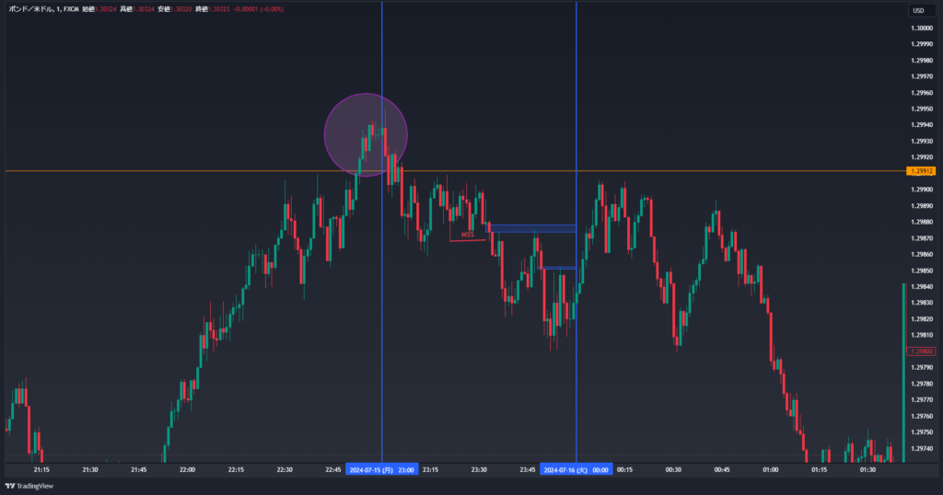The height and width of the screenshot is (495, 943).
Task: Open the USD currency selector
Action: (918, 11)
